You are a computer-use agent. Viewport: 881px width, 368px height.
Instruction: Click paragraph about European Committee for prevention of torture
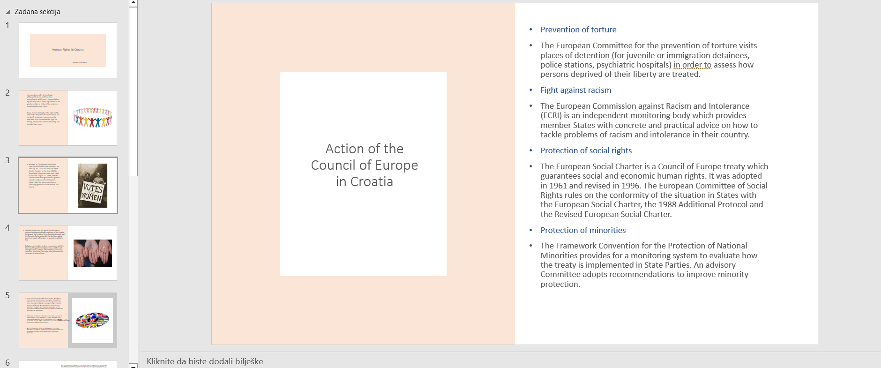pos(649,60)
